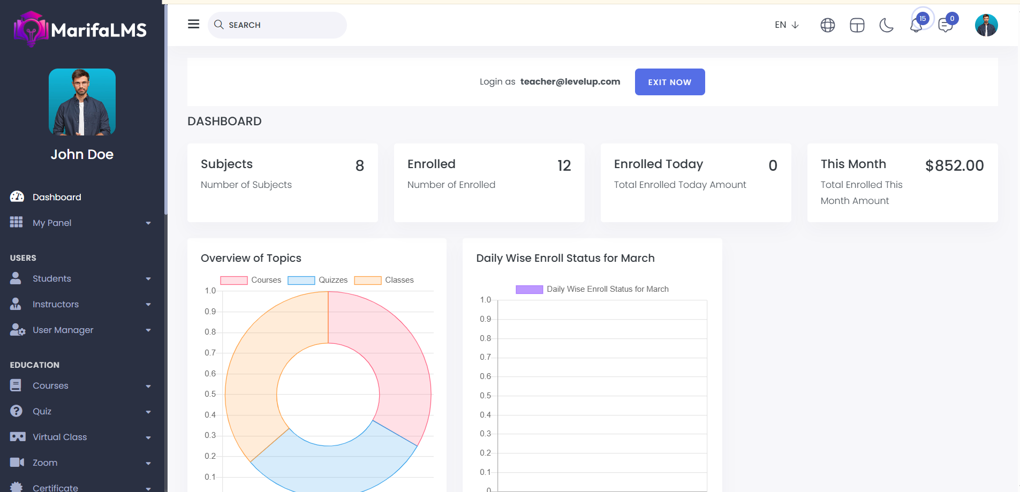Select the Quiz menu item

click(42, 411)
